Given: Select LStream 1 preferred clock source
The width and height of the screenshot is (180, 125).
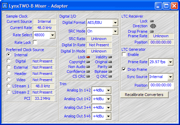Looking at the screenshot, I should (9, 86).
